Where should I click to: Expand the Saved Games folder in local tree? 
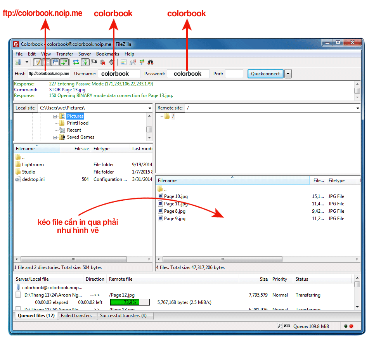[55, 137]
